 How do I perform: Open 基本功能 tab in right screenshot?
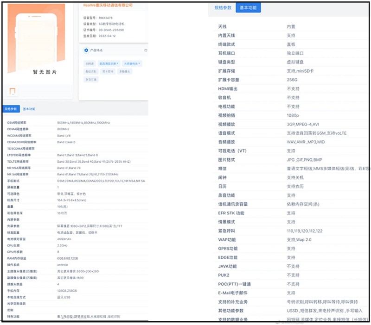pyautogui.click(x=248, y=7)
